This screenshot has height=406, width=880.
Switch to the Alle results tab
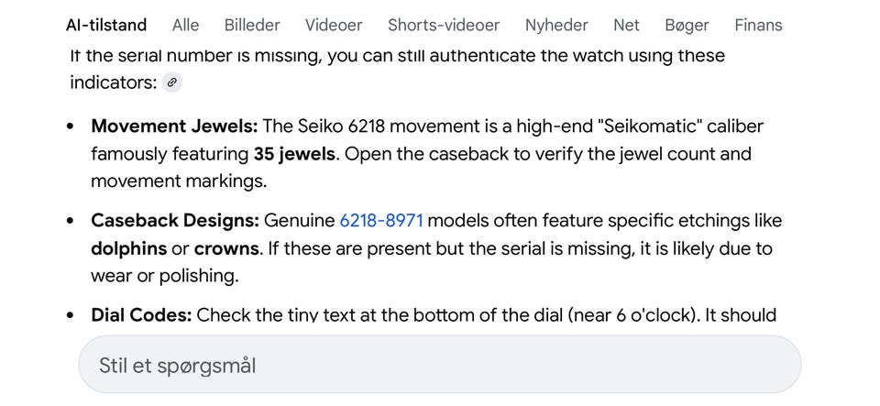(x=185, y=25)
